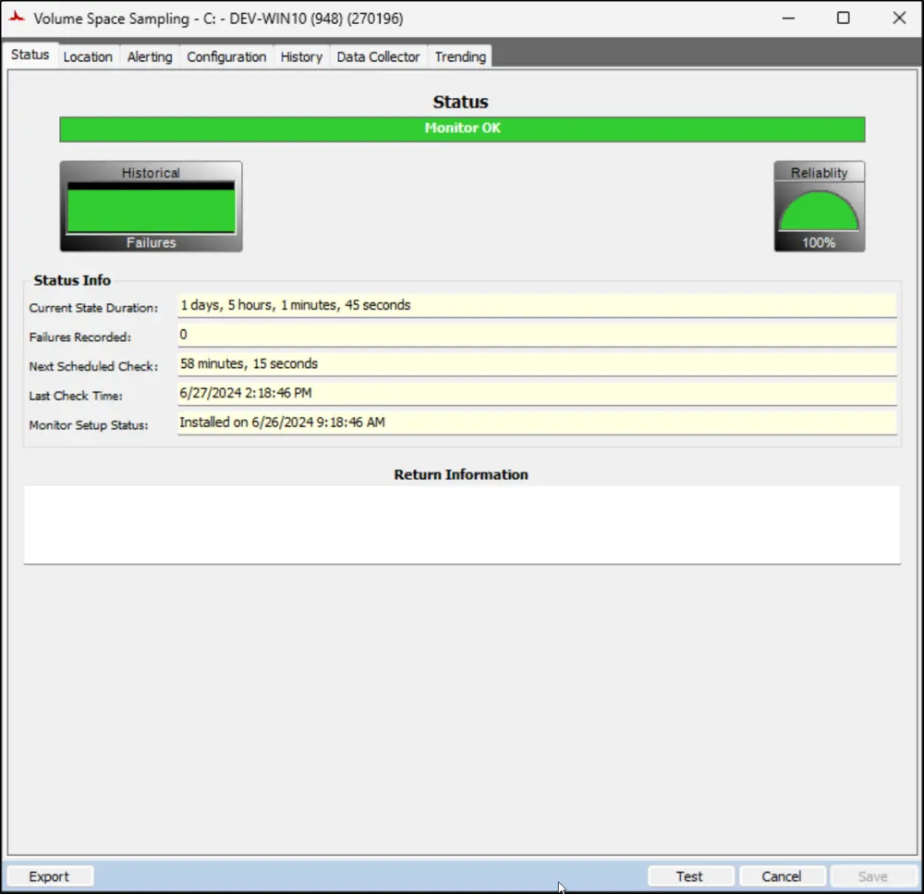The height and width of the screenshot is (894, 924).
Task: Click the "Last Check Time:" label
Action: tap(76, 397)
